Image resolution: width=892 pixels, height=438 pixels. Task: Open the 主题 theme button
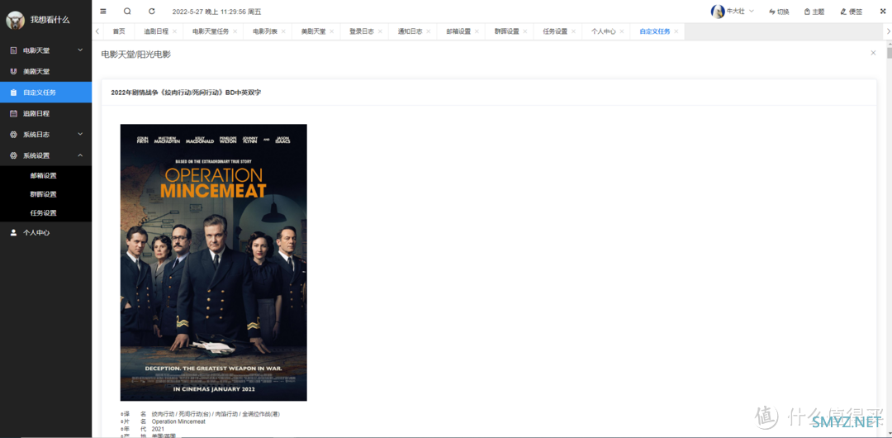(x=814, y=12)
